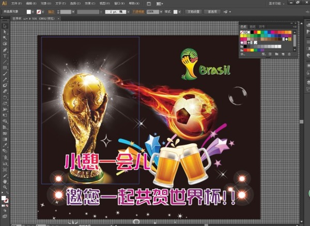310x226 pixels.
Task: Open the opacity 100% dropdown
Action: pos(161,12)
